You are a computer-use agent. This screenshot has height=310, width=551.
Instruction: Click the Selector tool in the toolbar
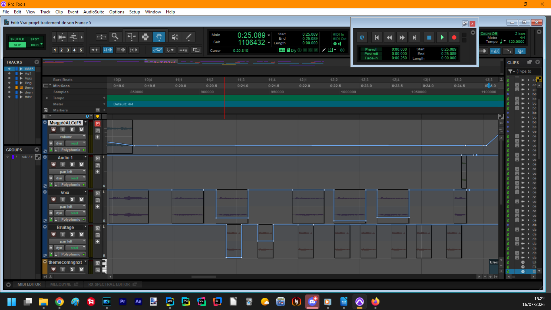pos(145,36)
